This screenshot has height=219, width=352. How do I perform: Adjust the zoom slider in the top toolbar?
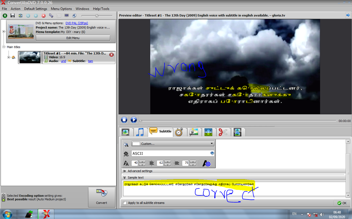[x=97, y=16]
